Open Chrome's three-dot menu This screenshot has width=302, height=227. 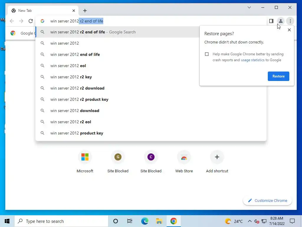[x=290, y=21]
